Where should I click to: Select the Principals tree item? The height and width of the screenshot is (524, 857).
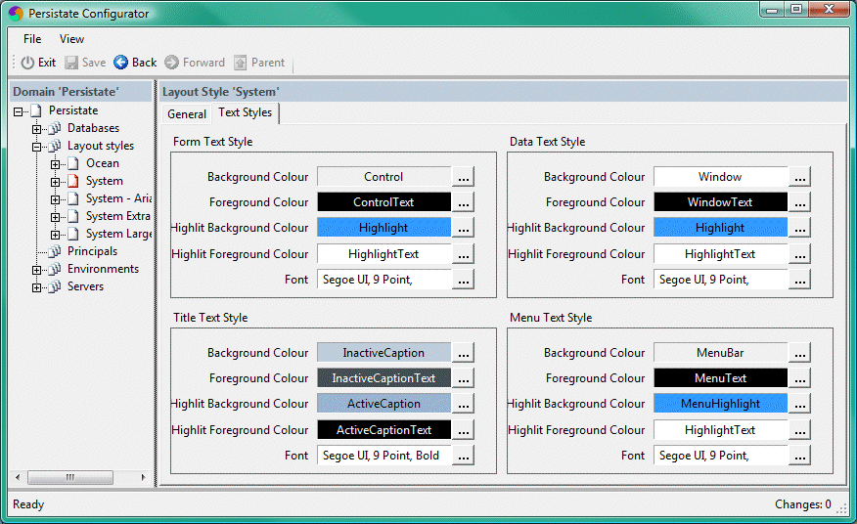point(92,251)
